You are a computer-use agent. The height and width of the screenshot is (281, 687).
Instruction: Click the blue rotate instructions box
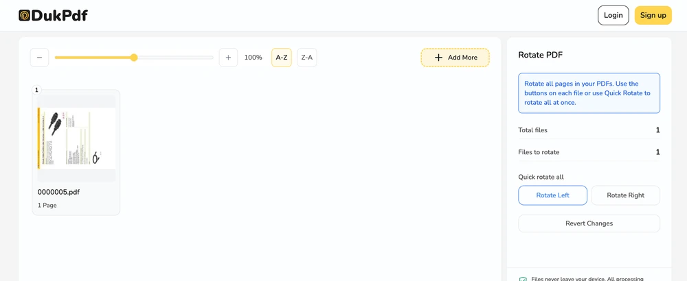tap(589, 93)
